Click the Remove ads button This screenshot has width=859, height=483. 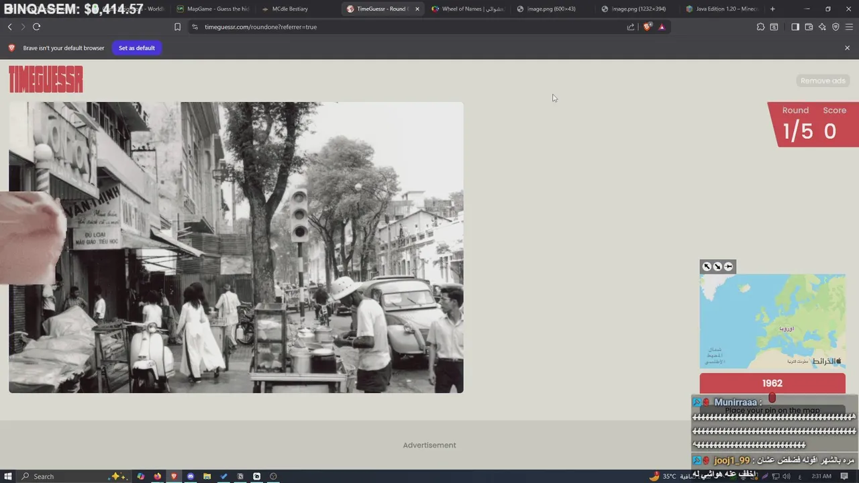coord(823,80)
